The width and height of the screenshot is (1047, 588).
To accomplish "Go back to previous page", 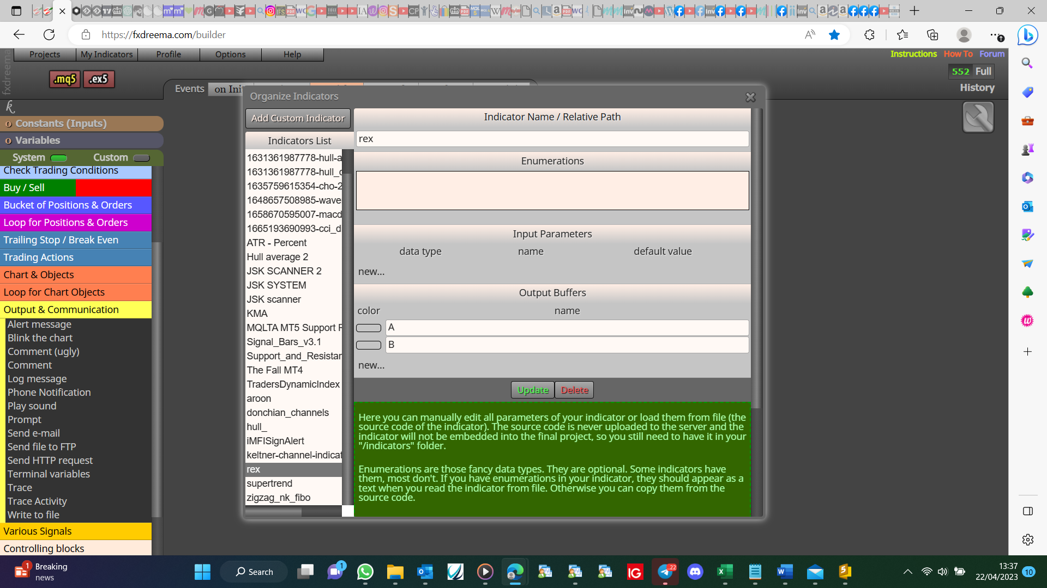I will coord(19,35).
